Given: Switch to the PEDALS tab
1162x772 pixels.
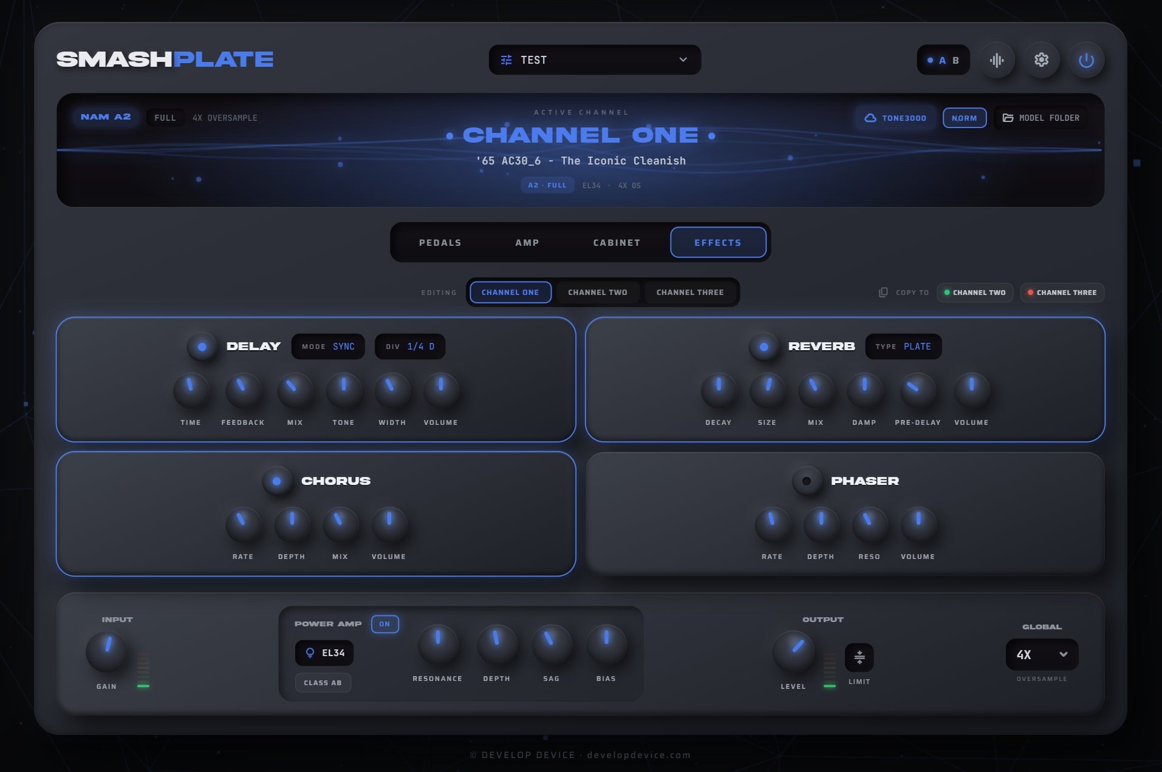Looking at the screenshot, I should [x=440, y=243].
